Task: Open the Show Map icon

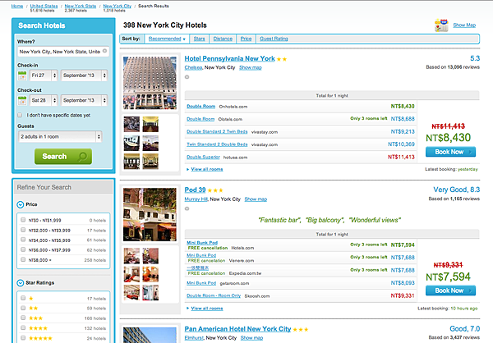Action: [441, 25]
